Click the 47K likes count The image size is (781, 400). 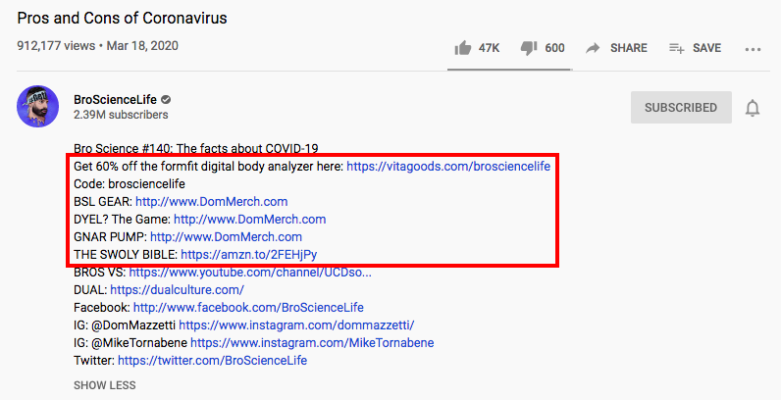[489, 48]
